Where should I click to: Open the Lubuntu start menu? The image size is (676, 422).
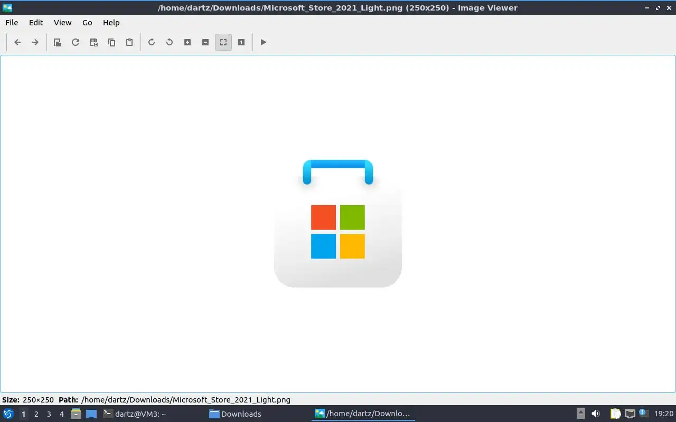pos(8,414)
